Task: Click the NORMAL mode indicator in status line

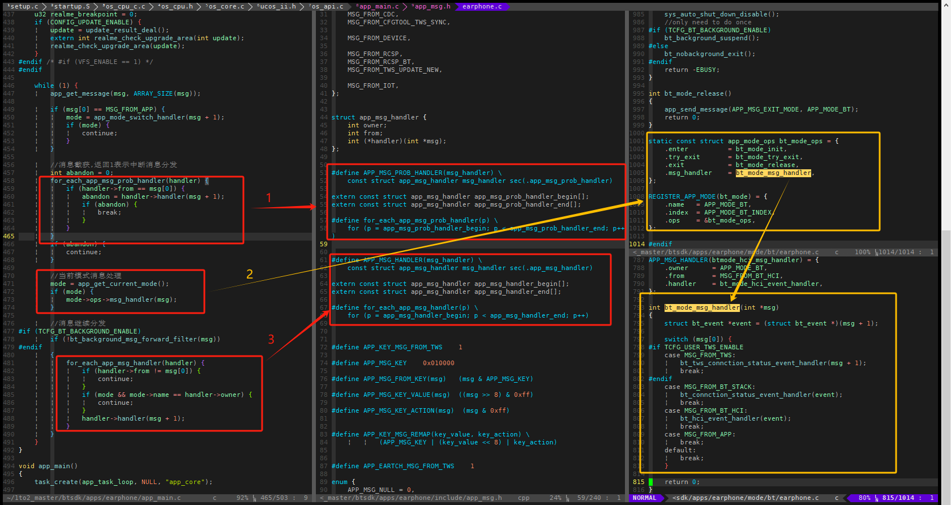Action: [x=644, y=498]
